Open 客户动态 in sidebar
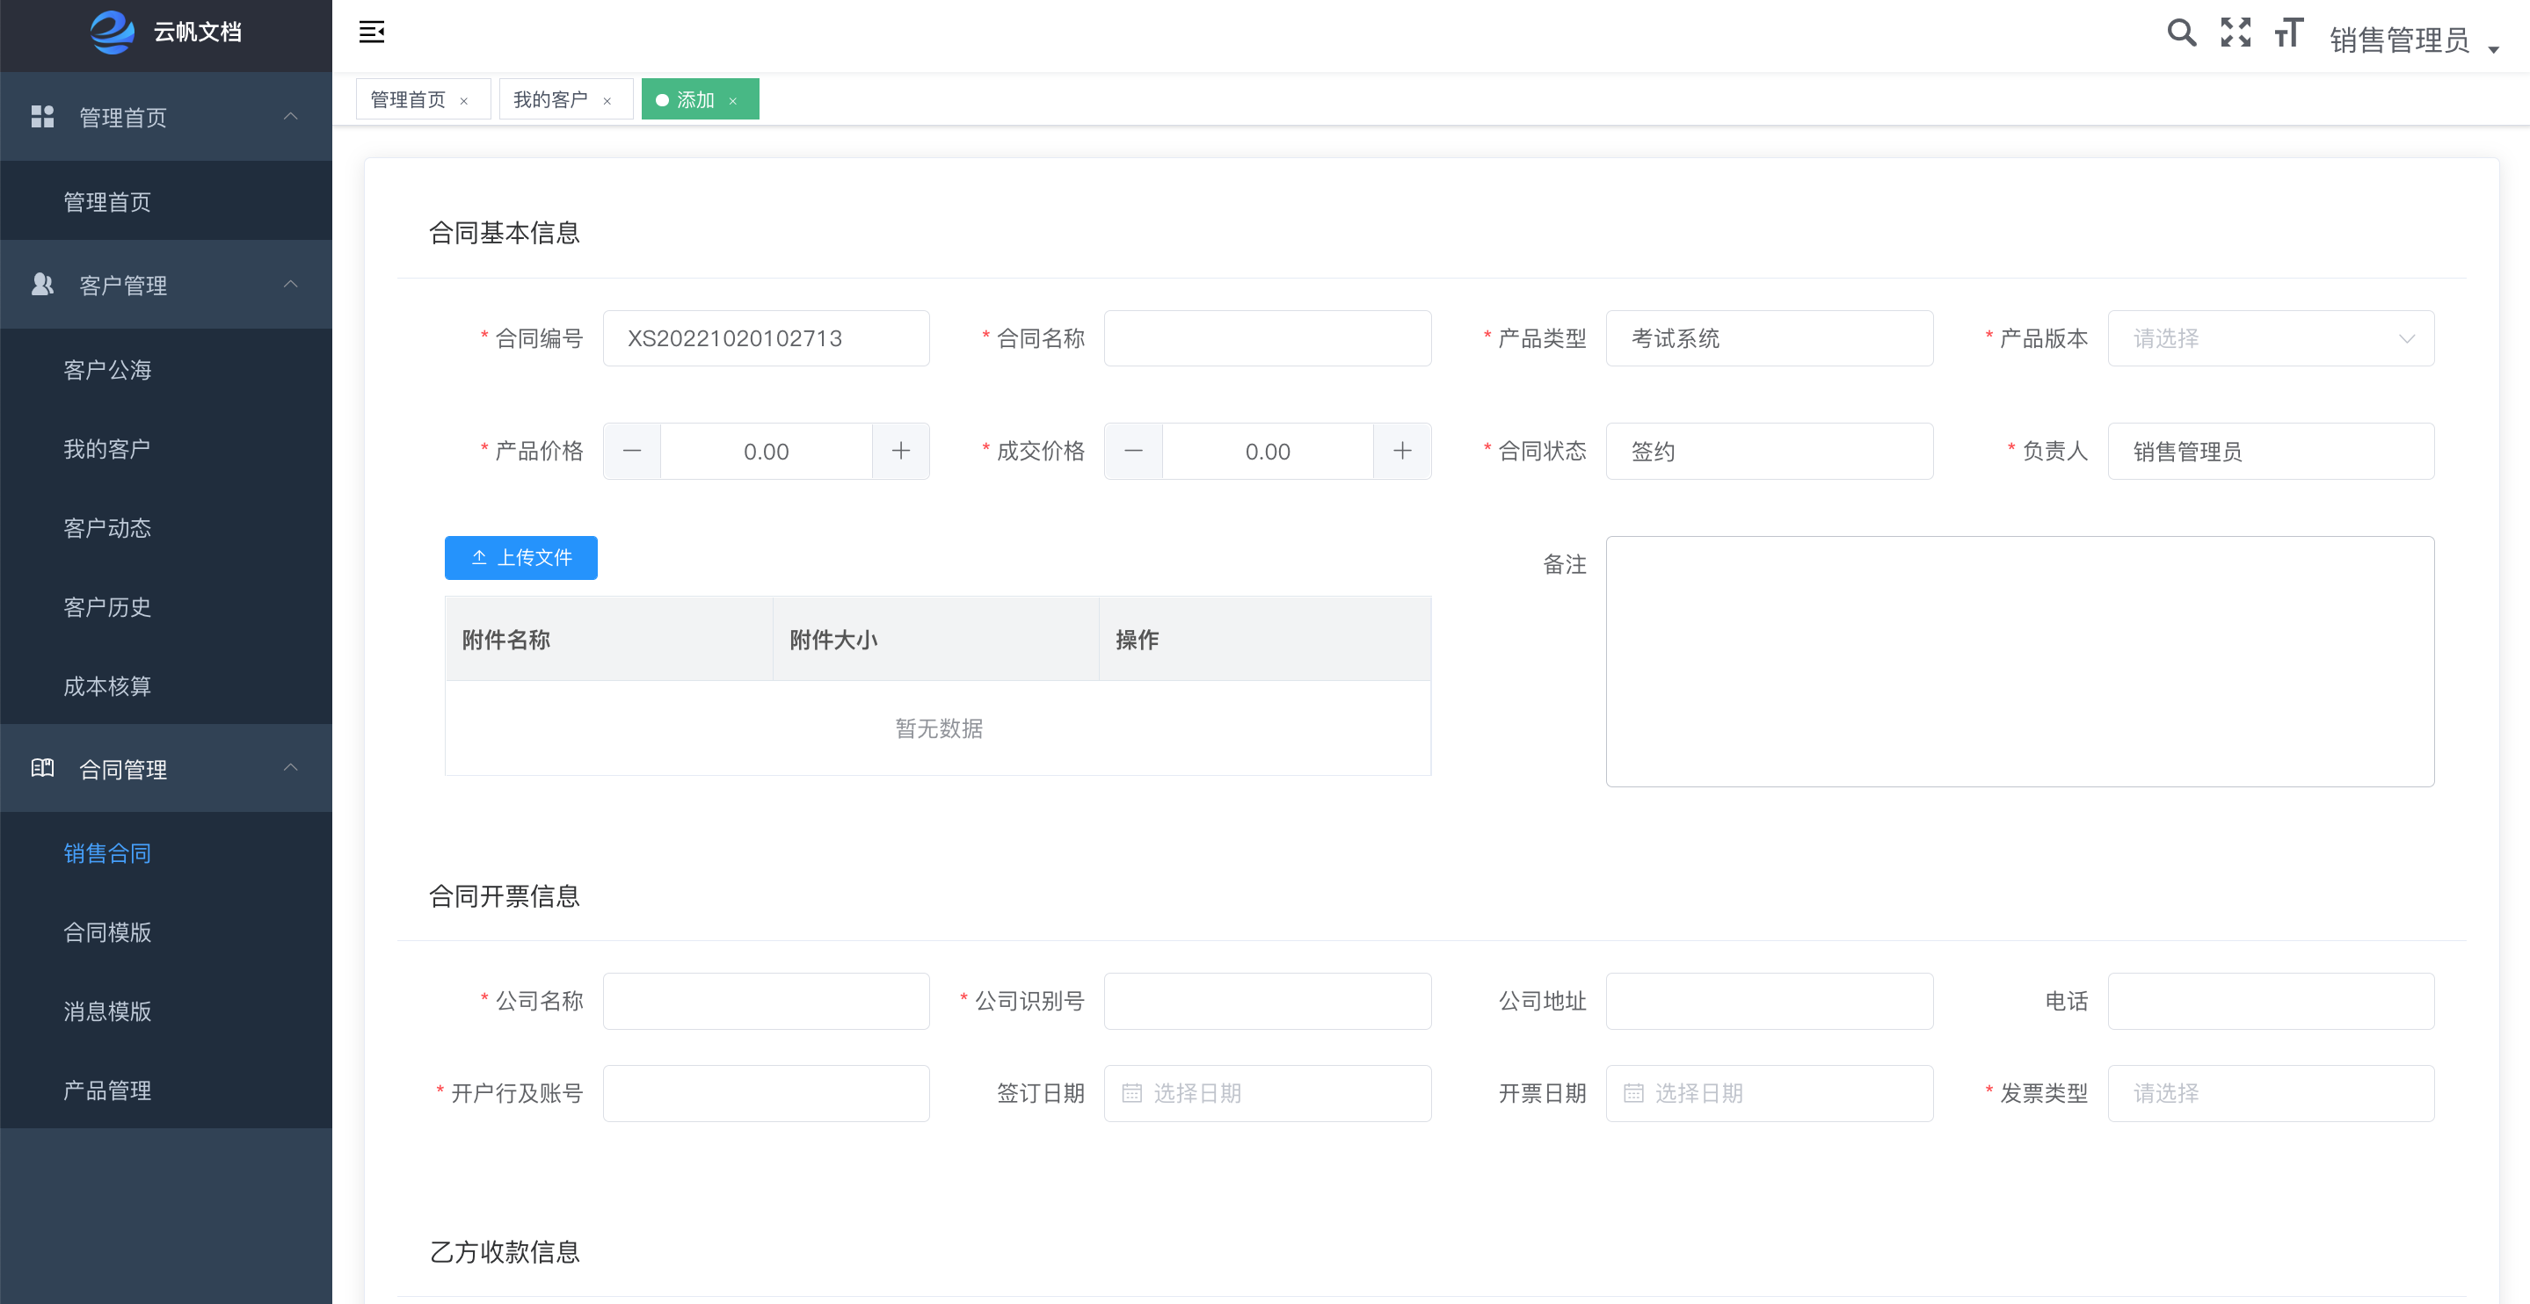Image resolution: width=2530 pixels, height=1304 pixels. 166,527
